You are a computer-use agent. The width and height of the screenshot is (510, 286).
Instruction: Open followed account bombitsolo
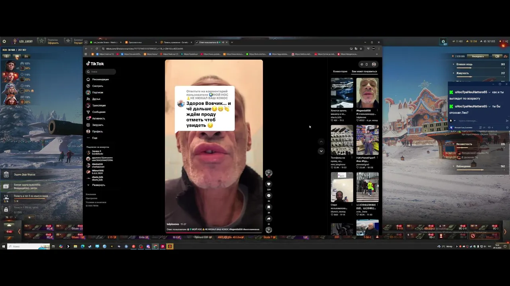[x=95, y=153]
